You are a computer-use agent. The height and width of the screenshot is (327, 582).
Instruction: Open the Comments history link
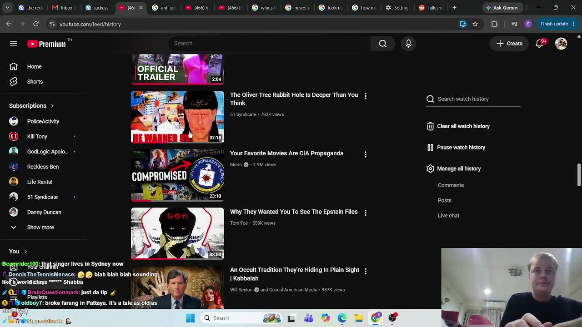(x=451, y=185)
